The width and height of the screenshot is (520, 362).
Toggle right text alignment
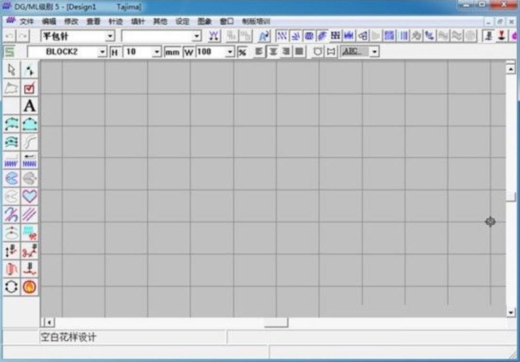point(286,52)
